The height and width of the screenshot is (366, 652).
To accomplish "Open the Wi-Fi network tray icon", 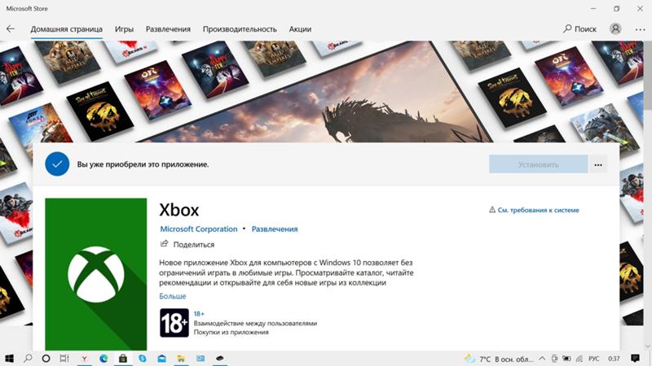I will pyautogui.click(x=579, y=359).
